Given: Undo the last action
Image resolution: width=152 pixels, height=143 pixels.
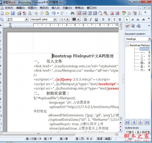Looking at the screenshot, I should (54, 13).
